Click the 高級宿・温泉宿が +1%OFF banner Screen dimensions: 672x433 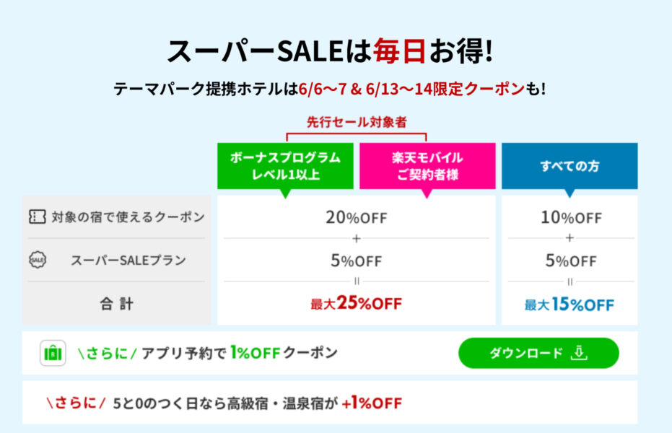pos(258,403)
